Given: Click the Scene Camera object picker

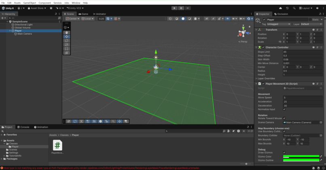Looking at the screenshot, I should (321, 122).
